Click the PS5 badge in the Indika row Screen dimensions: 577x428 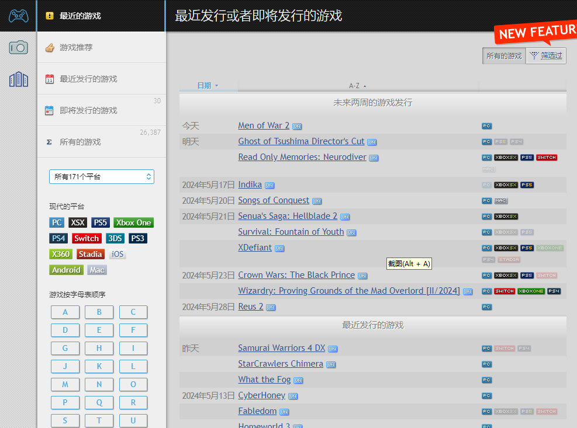527,185
